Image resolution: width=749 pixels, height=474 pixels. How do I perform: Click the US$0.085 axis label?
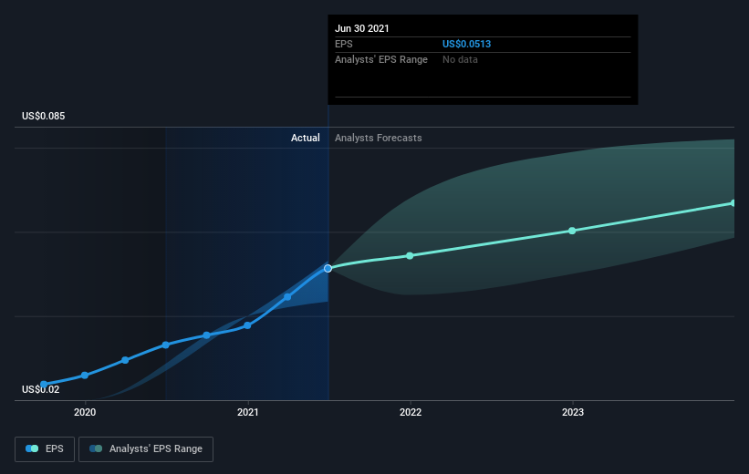point(44,116)
